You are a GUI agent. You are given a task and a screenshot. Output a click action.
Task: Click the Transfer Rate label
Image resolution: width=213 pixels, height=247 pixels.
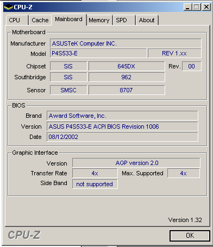pos(49,173)
